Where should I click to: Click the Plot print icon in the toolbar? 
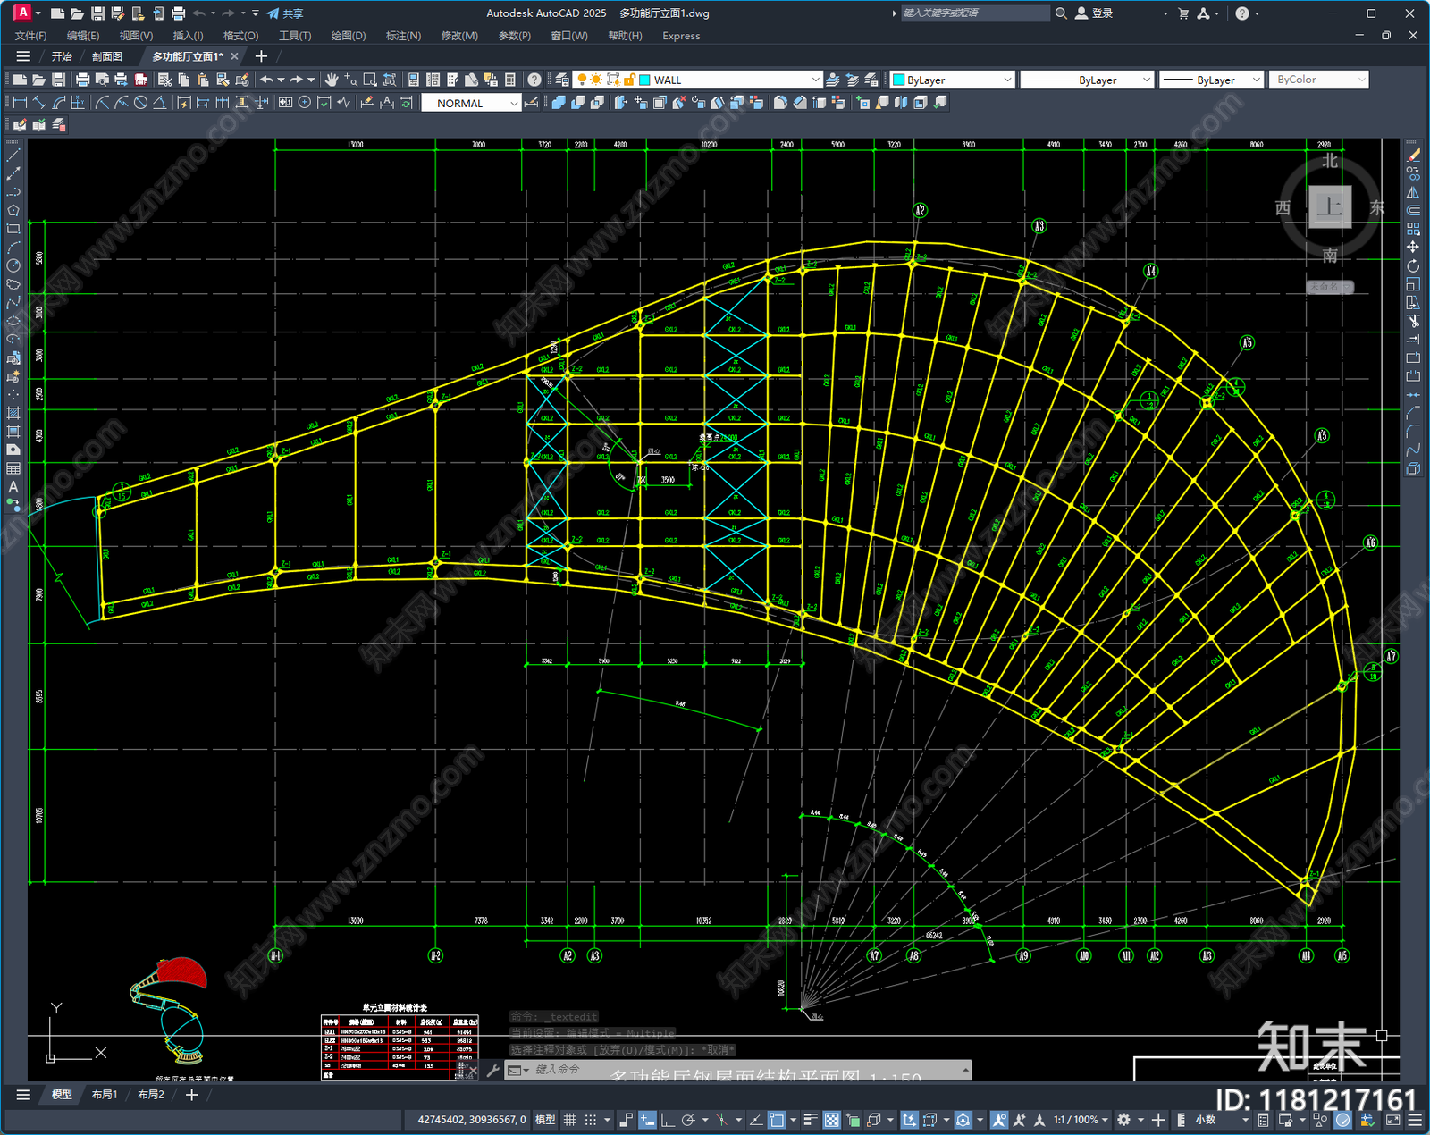(82, 80)
